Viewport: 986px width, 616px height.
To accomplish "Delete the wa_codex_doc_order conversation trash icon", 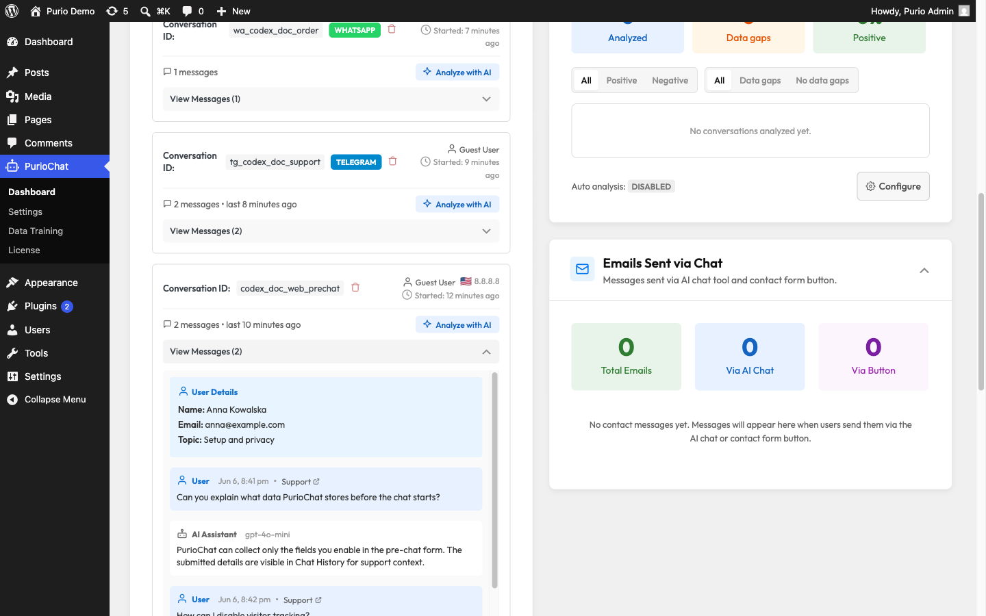I will [392, 29].
